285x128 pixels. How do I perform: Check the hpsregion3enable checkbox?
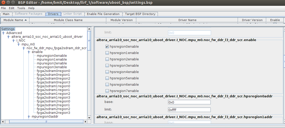[107, 66]
